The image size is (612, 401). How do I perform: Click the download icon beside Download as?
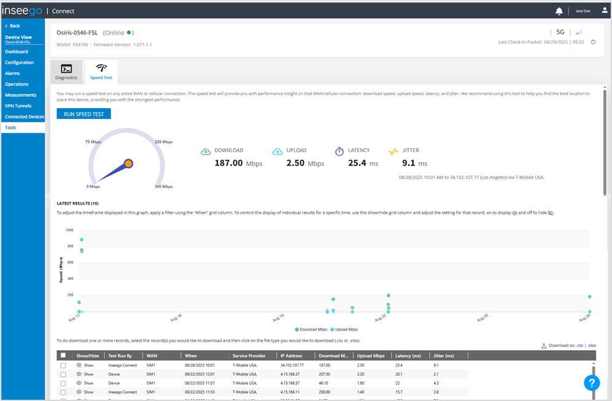tap(544, 346)
